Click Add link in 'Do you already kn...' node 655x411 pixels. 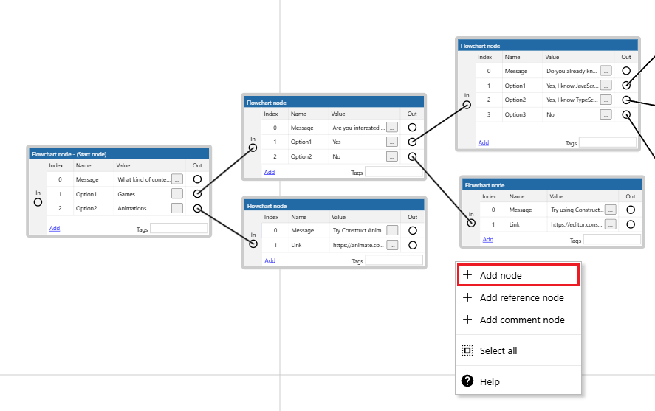click(483, 142)
